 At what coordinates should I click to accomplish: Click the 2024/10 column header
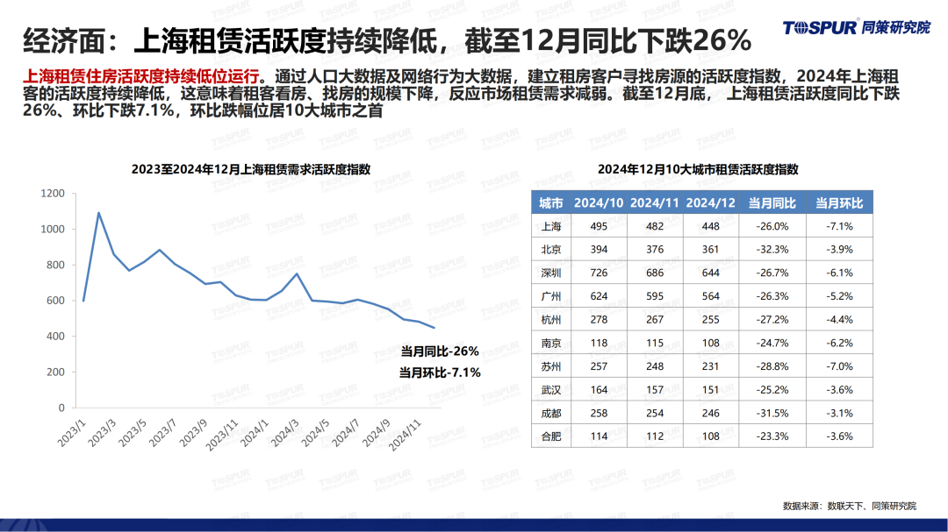[x=599, y=203]
